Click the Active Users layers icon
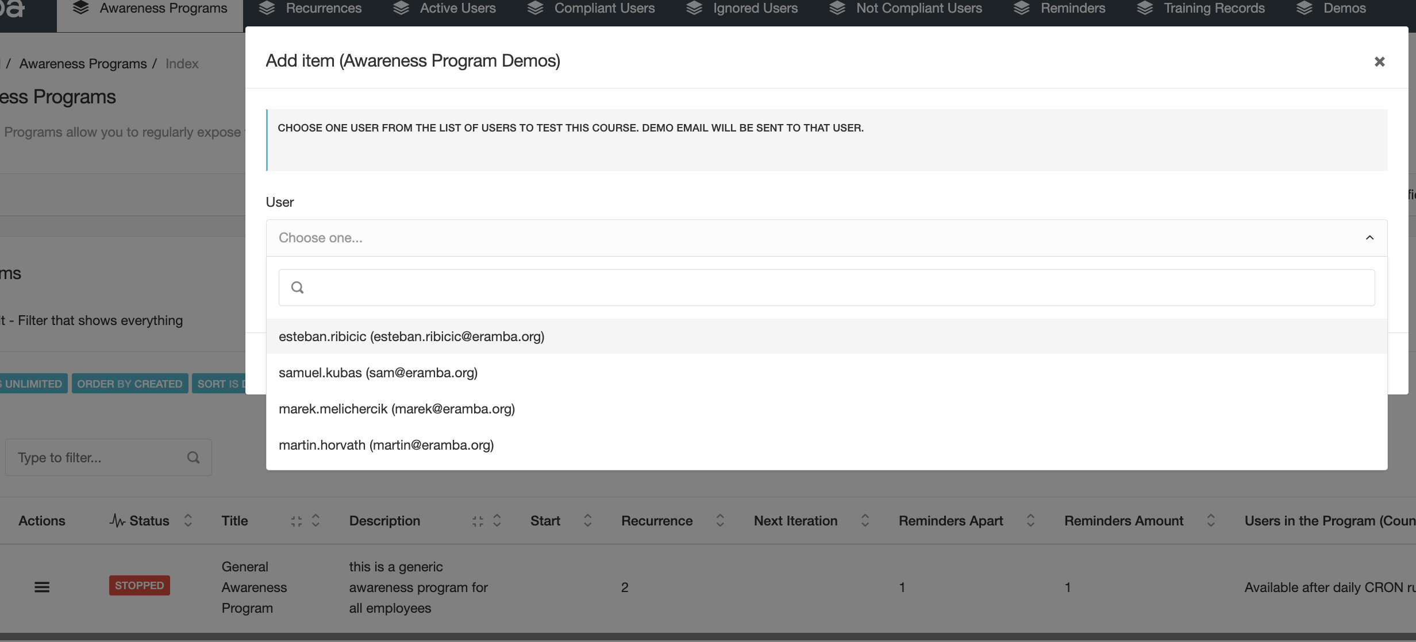The height and width of the screenshot is (642, 1416). pos(401,7)
